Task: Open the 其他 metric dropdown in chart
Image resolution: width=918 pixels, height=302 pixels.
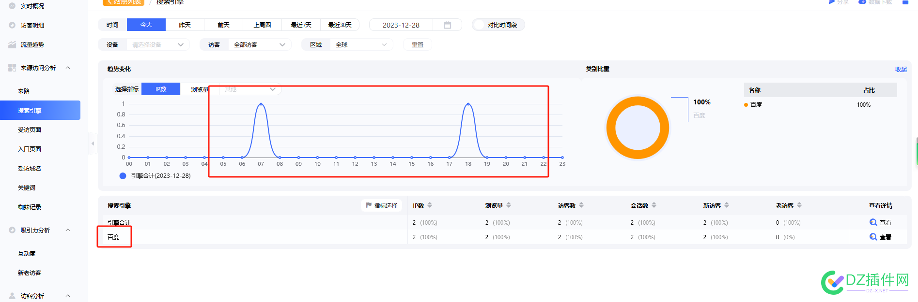Action: point(250,89)
